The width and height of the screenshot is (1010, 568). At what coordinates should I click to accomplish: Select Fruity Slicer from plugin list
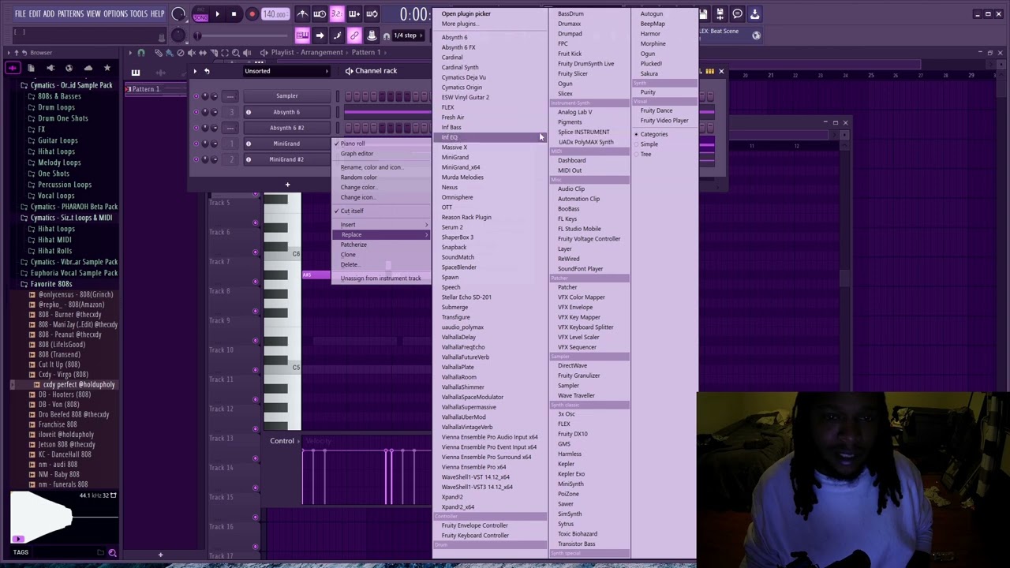[572, 73]
